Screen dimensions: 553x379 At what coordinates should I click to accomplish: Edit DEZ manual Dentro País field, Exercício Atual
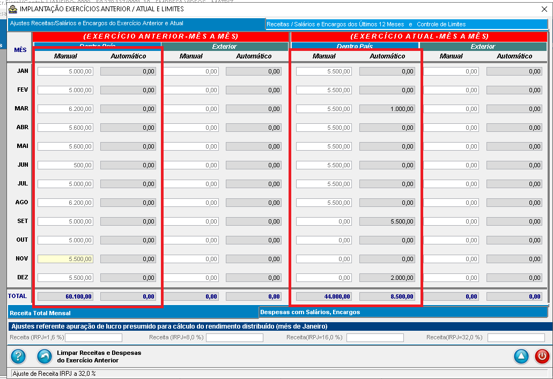click(324, 278)
